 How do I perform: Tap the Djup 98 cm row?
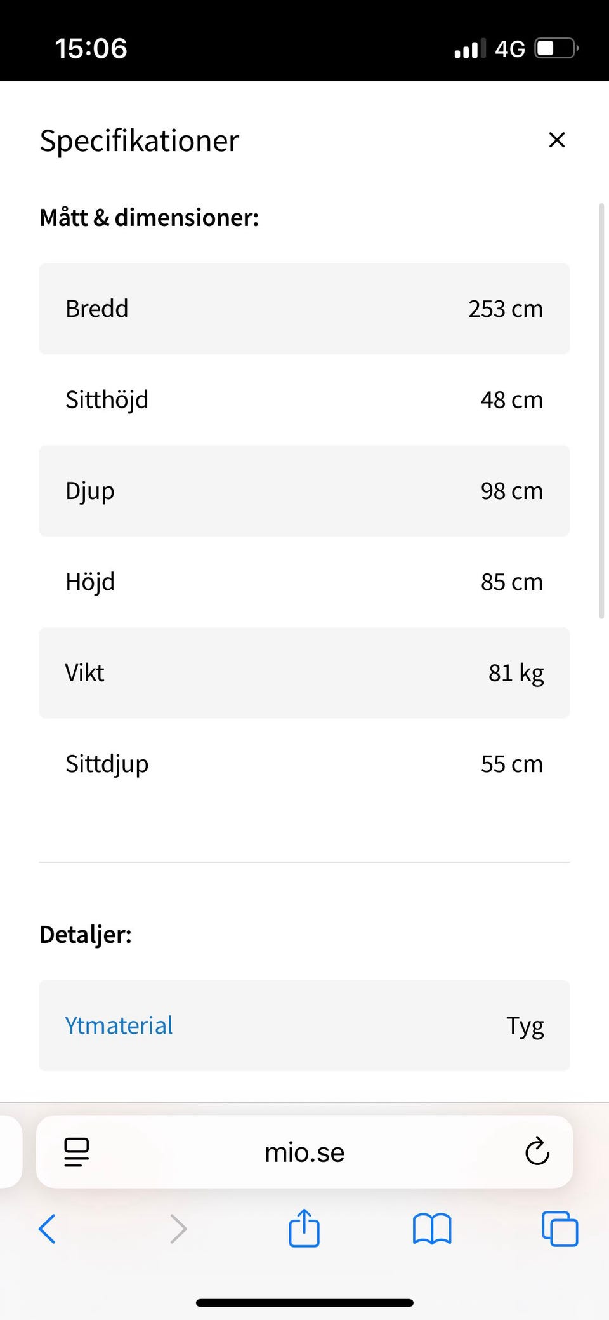click(x=304, y=491)
